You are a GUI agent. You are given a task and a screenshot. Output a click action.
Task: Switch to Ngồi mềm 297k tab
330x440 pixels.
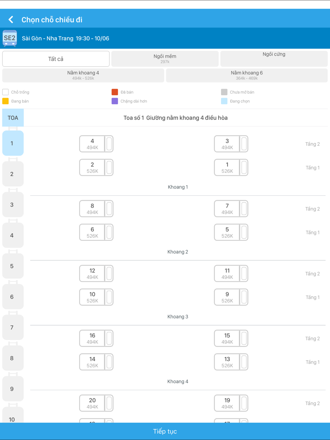(165, 59)
